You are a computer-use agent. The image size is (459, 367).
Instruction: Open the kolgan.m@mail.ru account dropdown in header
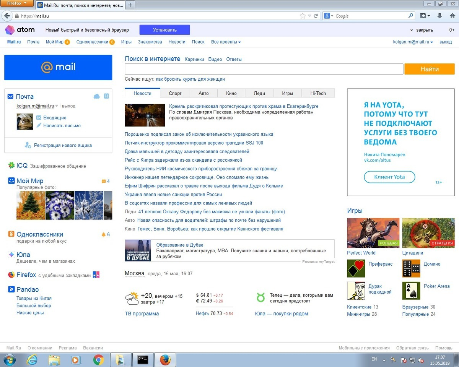(413, 42)
